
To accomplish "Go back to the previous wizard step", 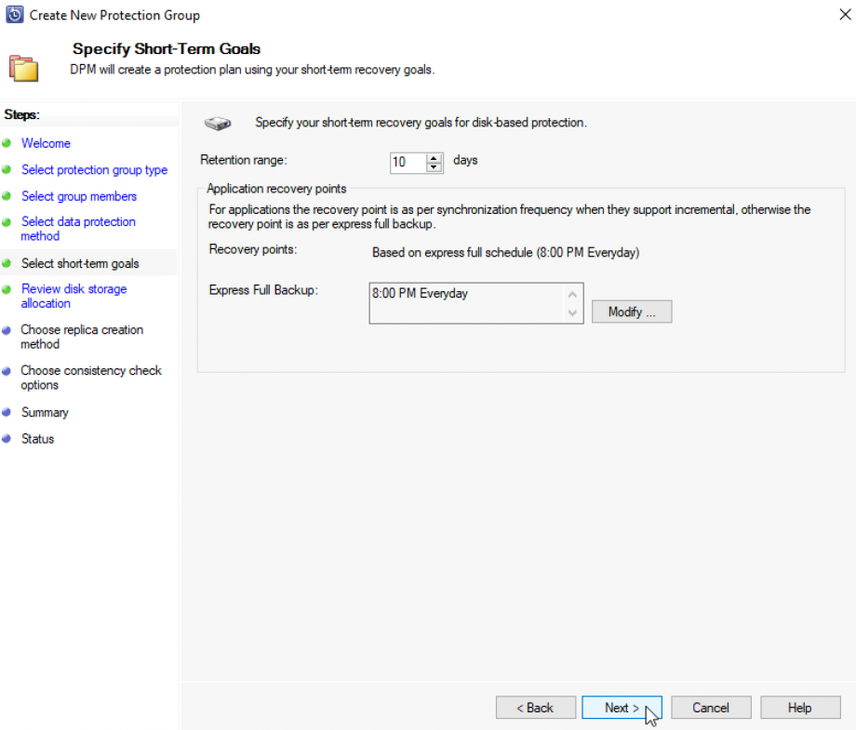I will (535, 707).
